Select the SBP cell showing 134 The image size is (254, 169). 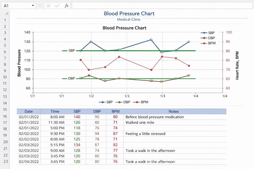tap(77, 145)
